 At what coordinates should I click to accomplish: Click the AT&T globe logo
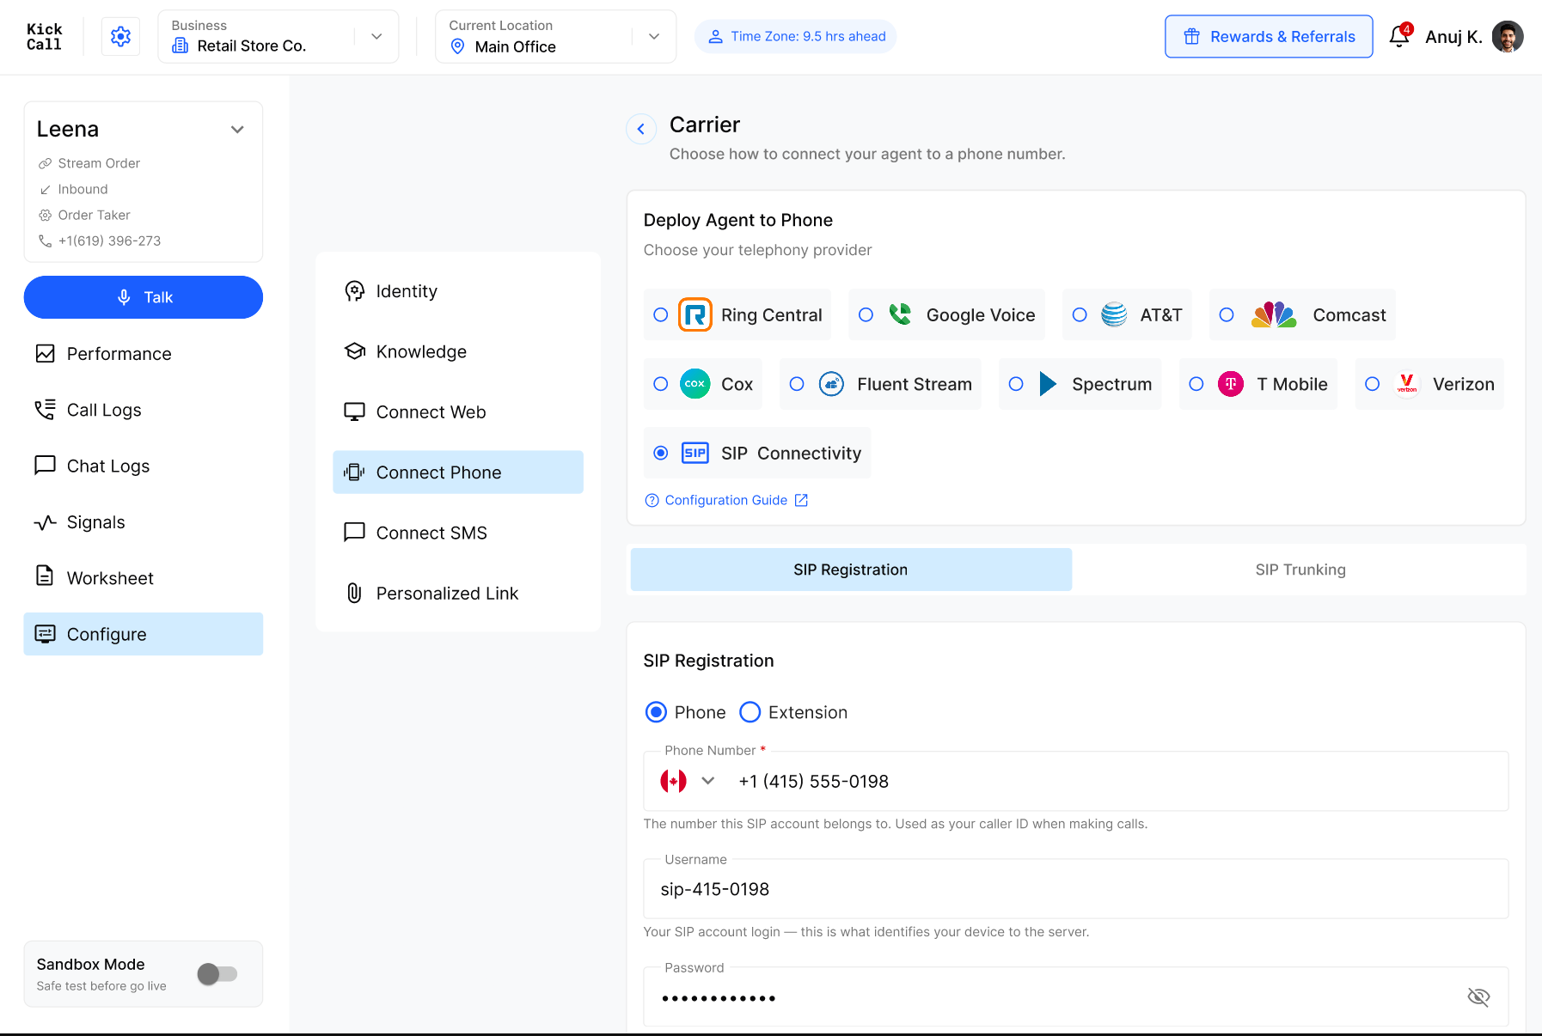pyautogui.click(x=1114, y=314)
